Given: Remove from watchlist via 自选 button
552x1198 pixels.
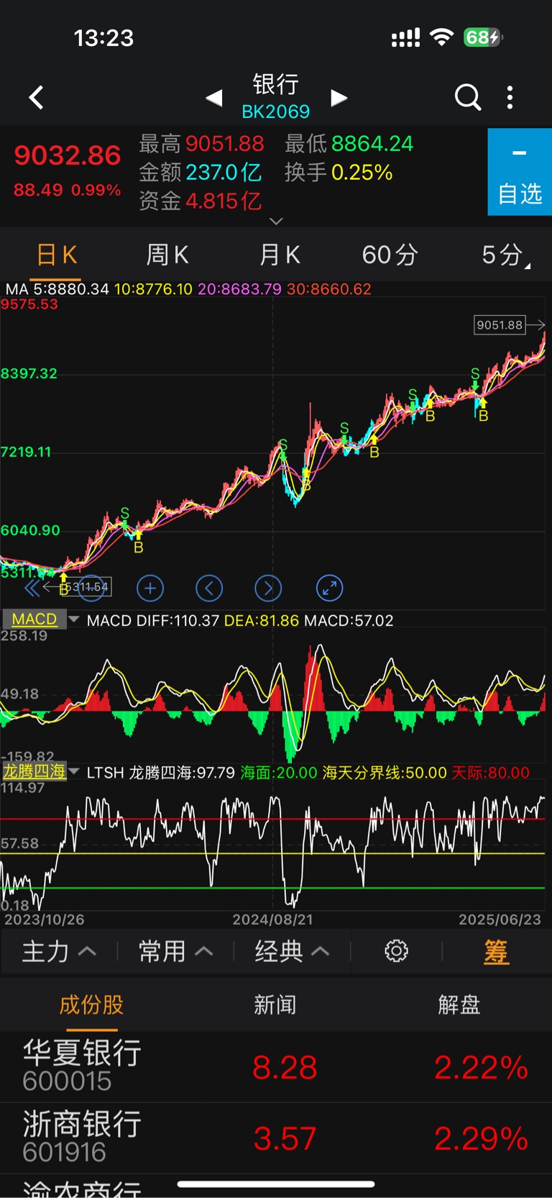Looking at the screenshot, I should (520, 172).
